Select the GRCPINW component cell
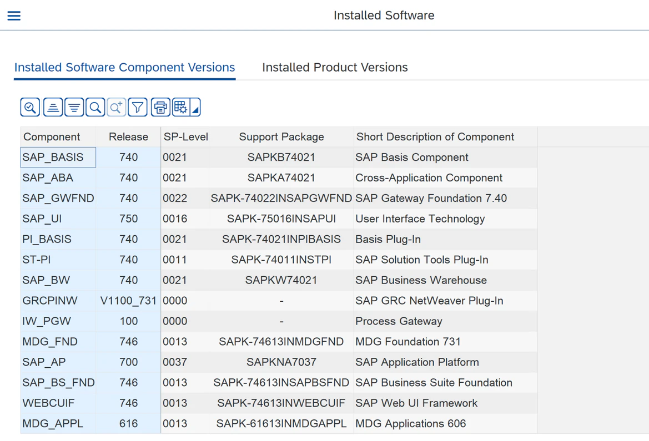The width and height of the screenshot is (649, 441). pyautogui.click(x=58, y=301)
